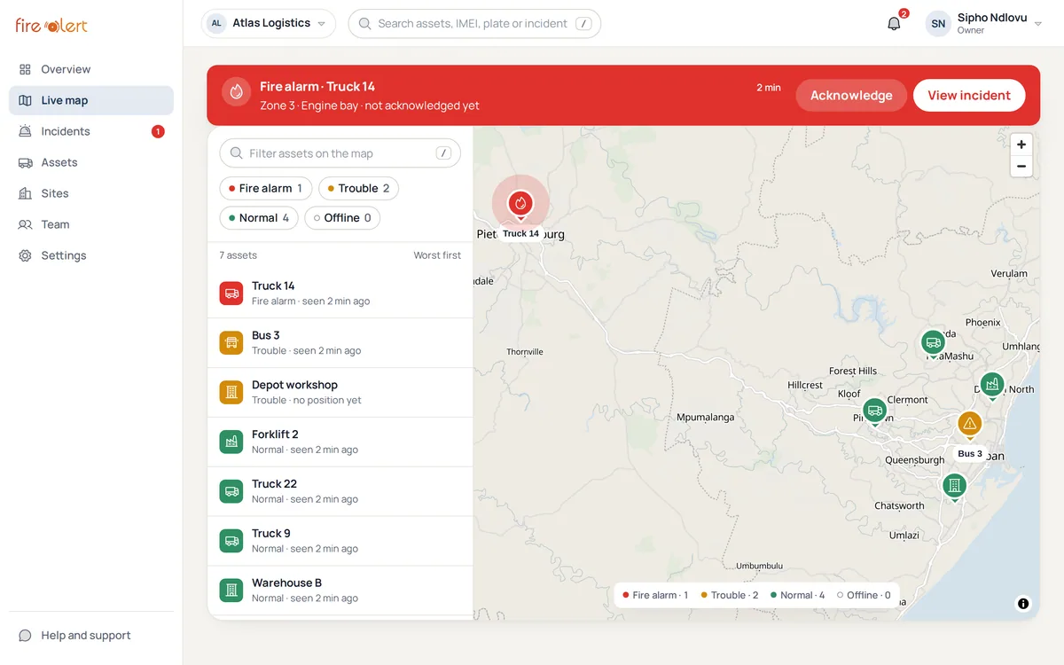Viewport: 1064px width, 665px height.
Task: Click the Filter assets on the map field
Action: pyautogui.click(x=340, y=153)
